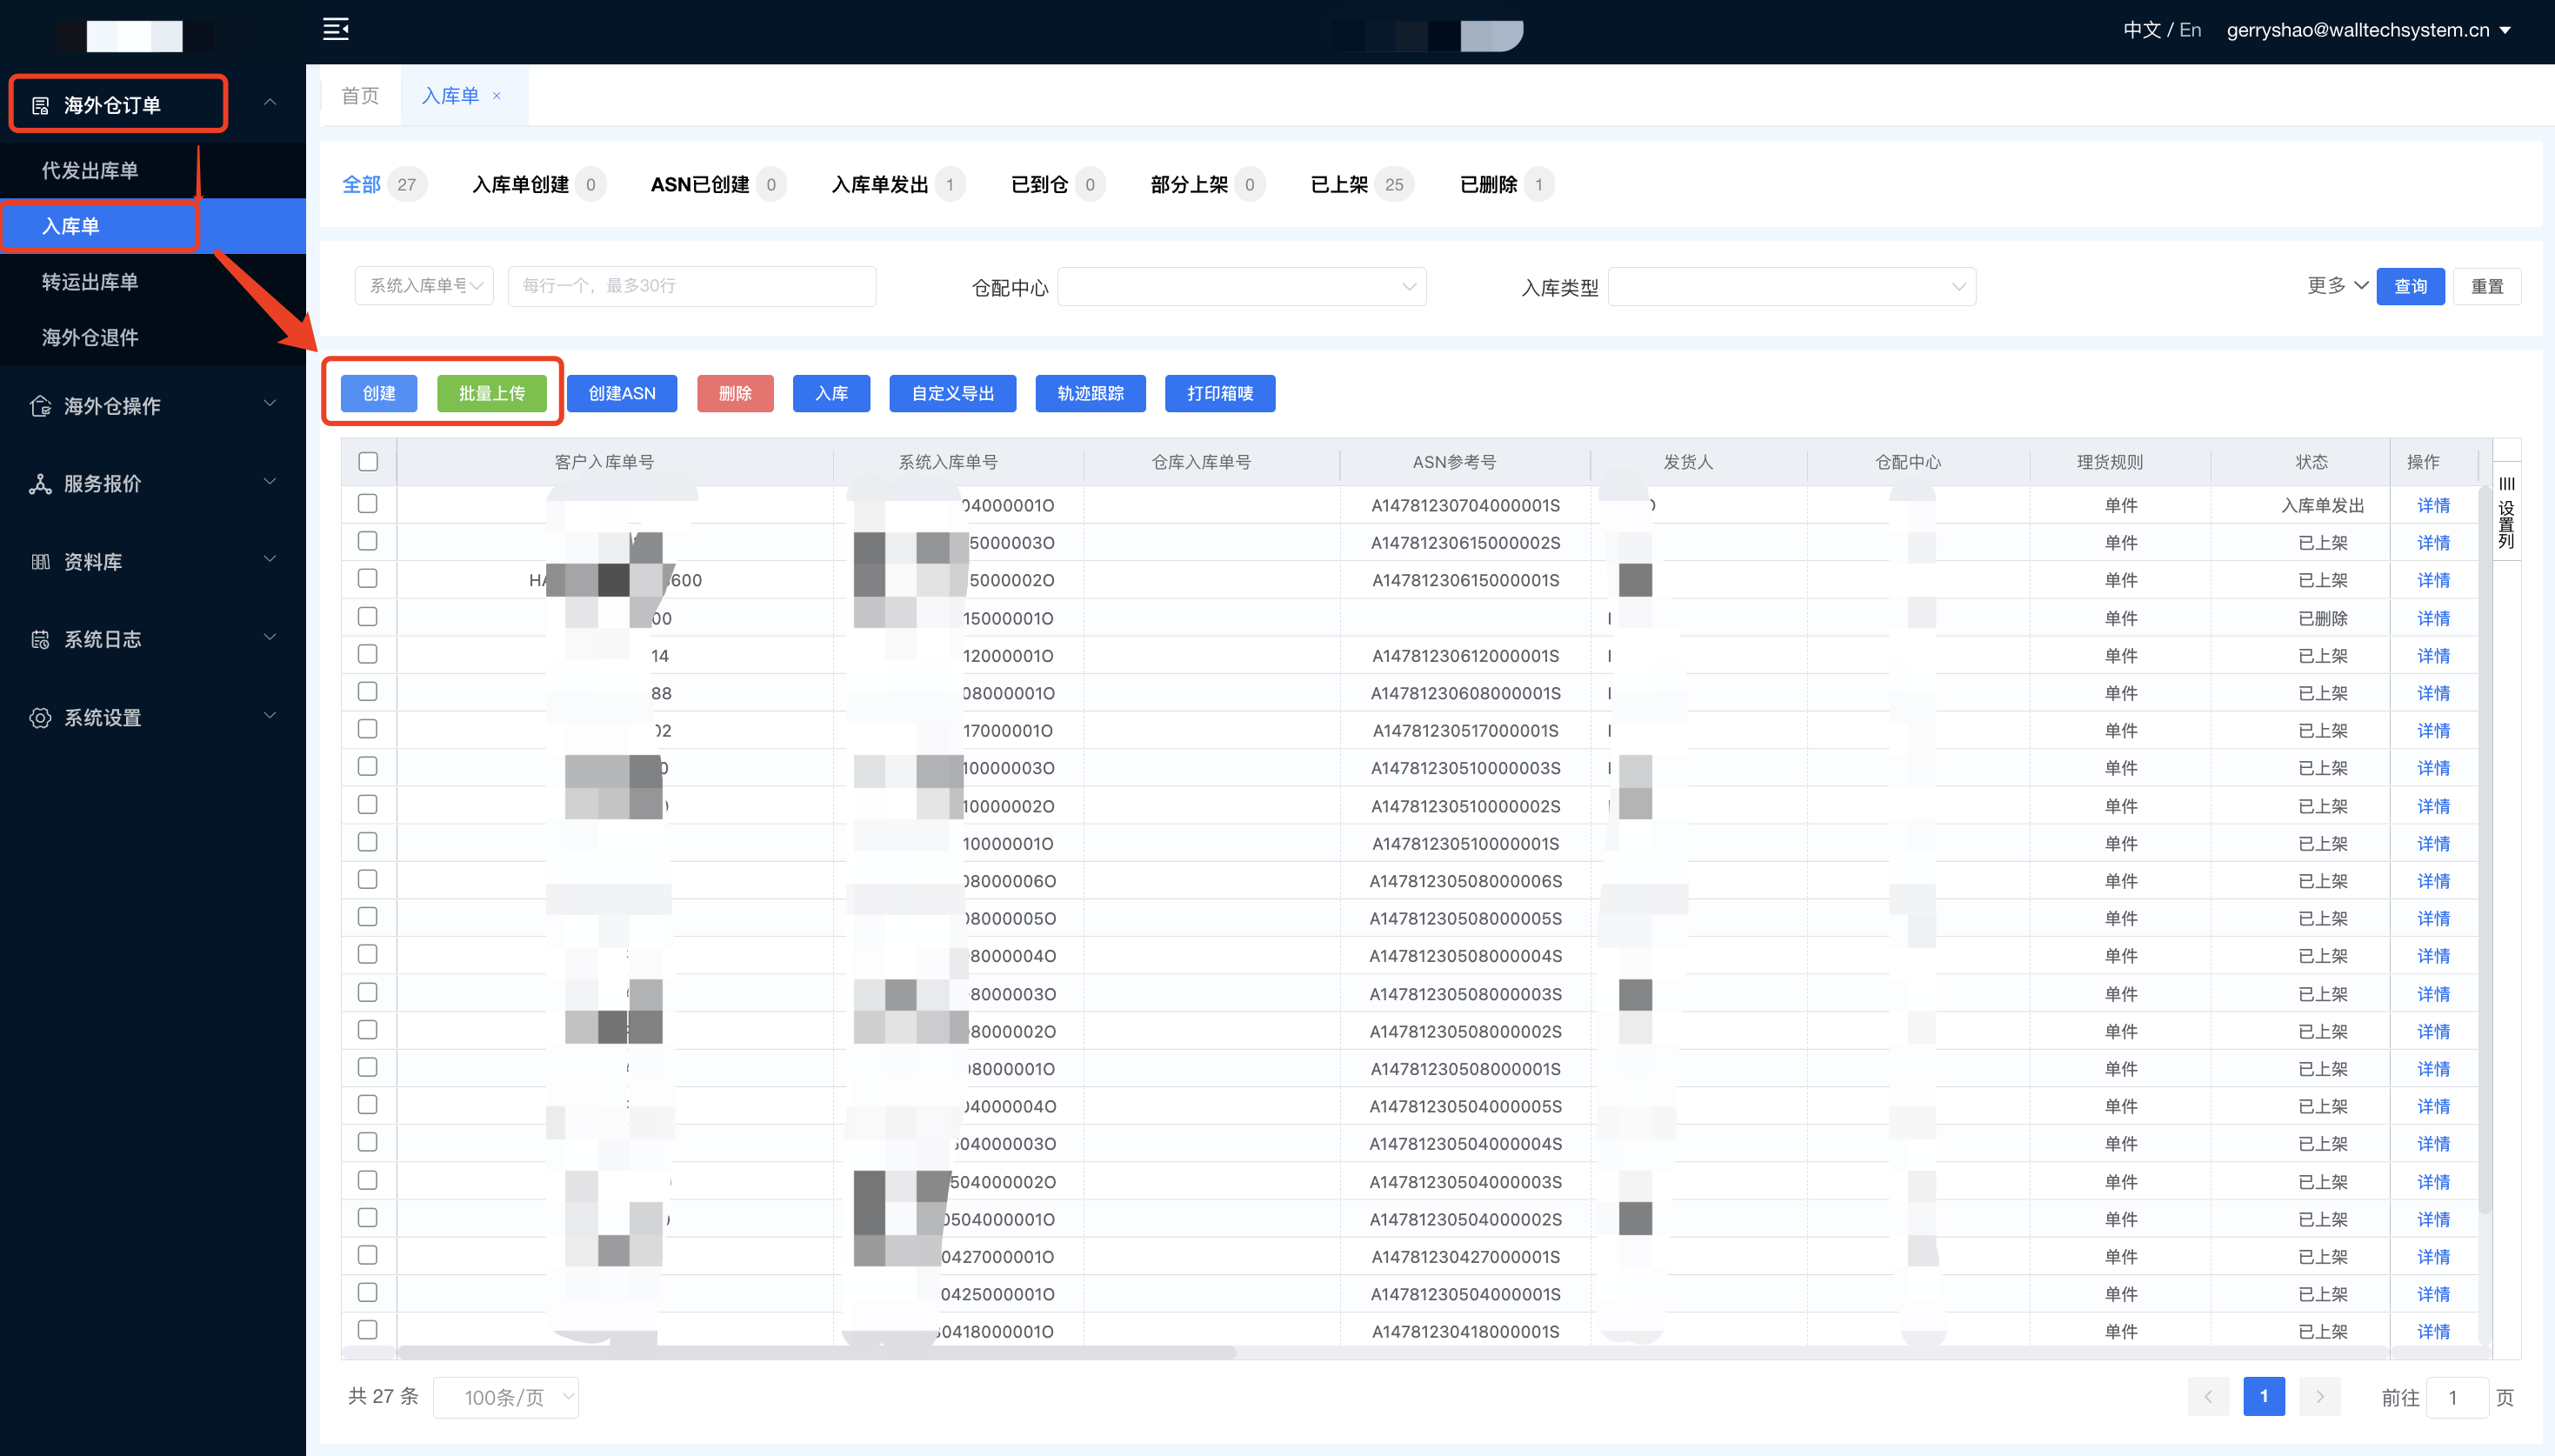Click the 创建ASN button
Viewport: 2555px width, 1456px height.
click(622, 393)
